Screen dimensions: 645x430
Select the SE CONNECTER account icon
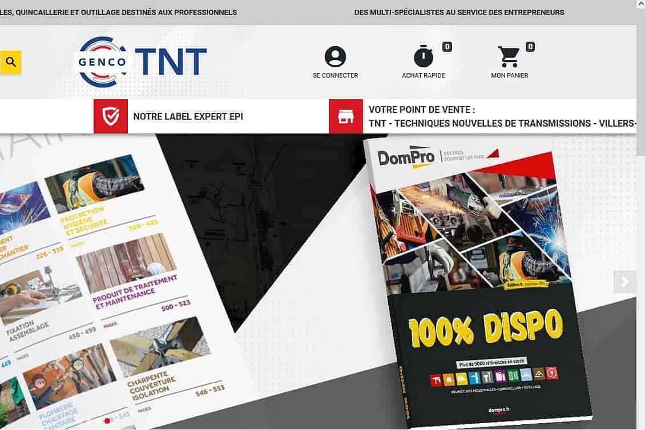tap(335, 56)
